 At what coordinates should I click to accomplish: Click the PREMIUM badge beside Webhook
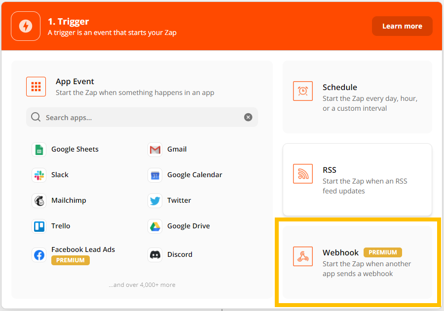click(x=382, y=252)
